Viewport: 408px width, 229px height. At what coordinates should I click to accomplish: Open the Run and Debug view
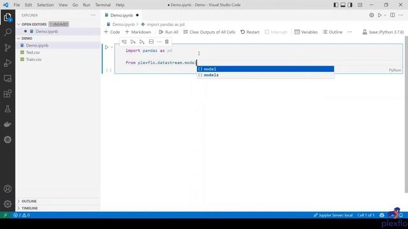coord(8,63)
